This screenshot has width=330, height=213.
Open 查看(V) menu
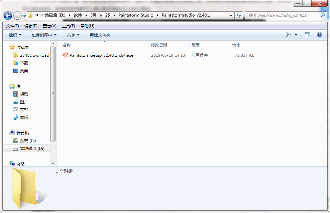[49, 26]
